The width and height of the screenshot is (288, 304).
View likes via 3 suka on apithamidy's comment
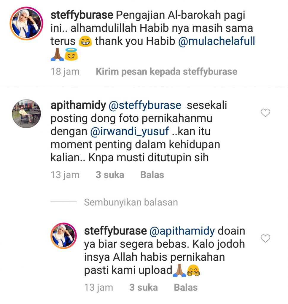click(110, 175)
